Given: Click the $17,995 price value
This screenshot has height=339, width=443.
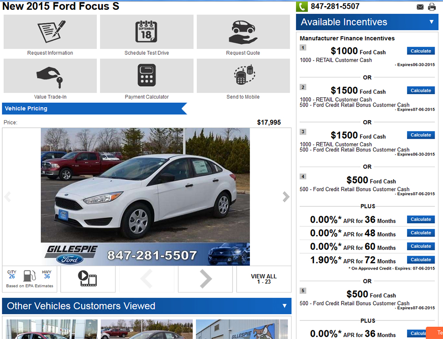Looking at the screenshot, I should click(x=269, y=122).
